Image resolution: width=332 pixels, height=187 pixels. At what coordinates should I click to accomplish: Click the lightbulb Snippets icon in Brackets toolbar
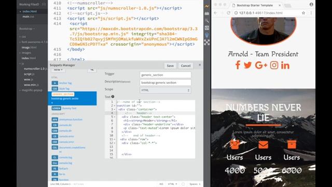point(207,35)
